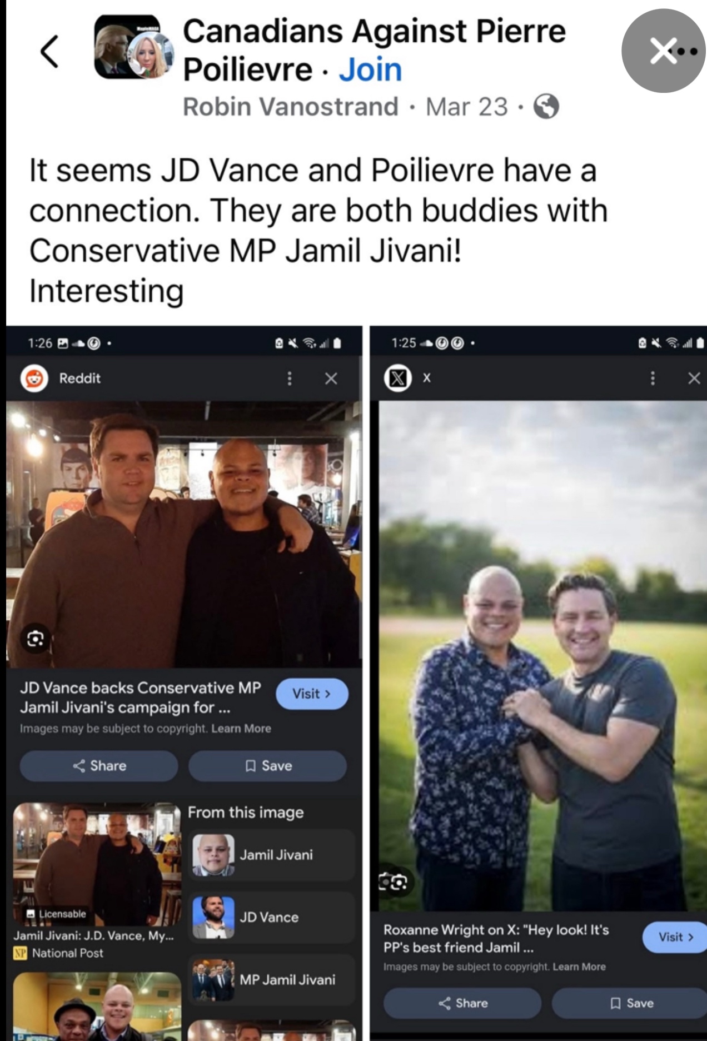The width and height of the screenshot is (707, 1041).
Task: Visit the Reddit source page
Action: 312,694
